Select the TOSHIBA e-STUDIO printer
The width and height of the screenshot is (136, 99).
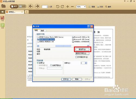(81, 42)
